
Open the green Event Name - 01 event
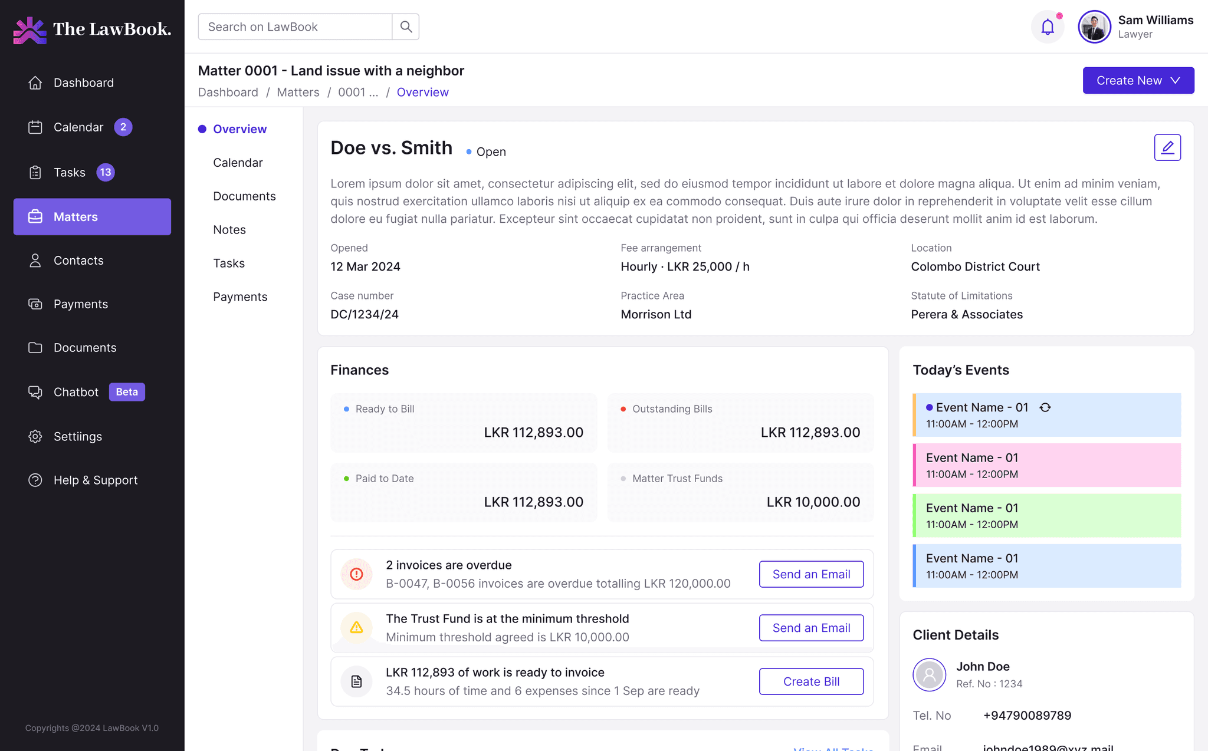(1047, 515)
